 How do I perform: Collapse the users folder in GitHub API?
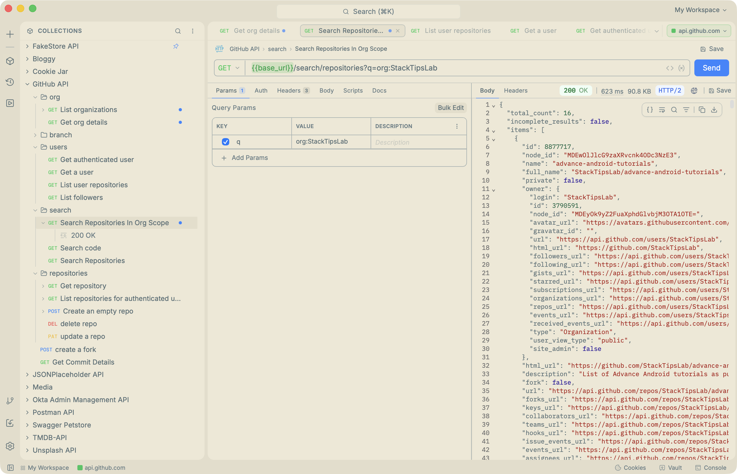point(35,147)
